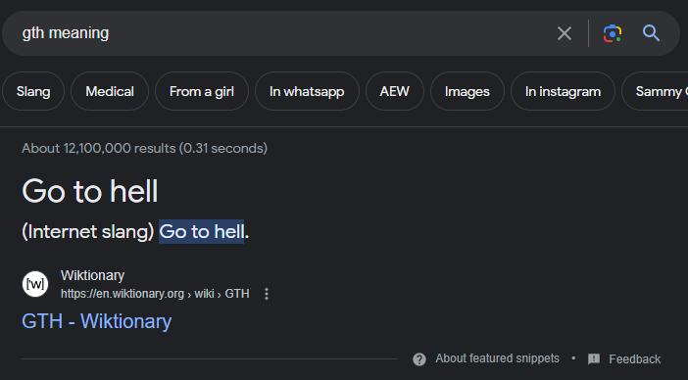Choose the From a girl chip

[x=202, y=91]
